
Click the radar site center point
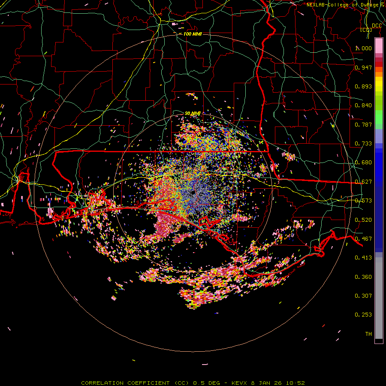tap(193, 192)
